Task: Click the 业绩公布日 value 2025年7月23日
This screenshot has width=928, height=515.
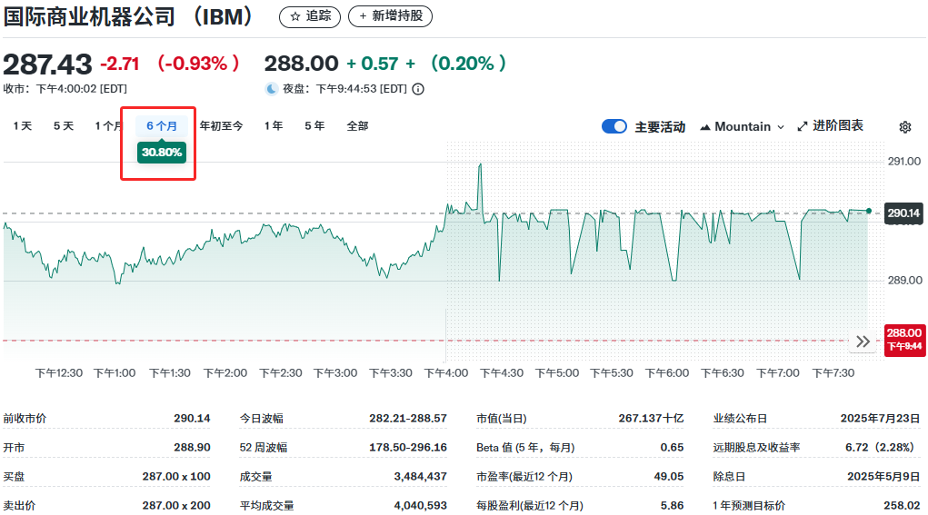Action: 880,419
